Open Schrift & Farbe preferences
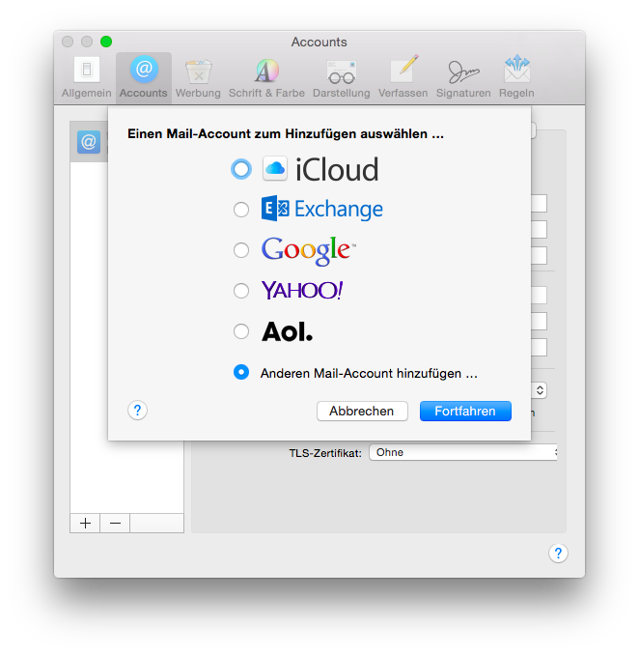The height and width of the screenshot is (655, 639). coord(266,77)
